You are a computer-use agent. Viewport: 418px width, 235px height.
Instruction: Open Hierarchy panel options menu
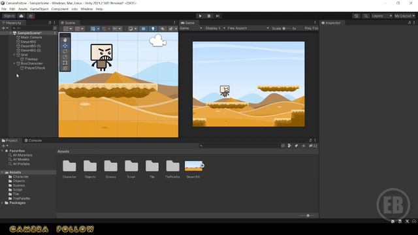pos(54,23)
